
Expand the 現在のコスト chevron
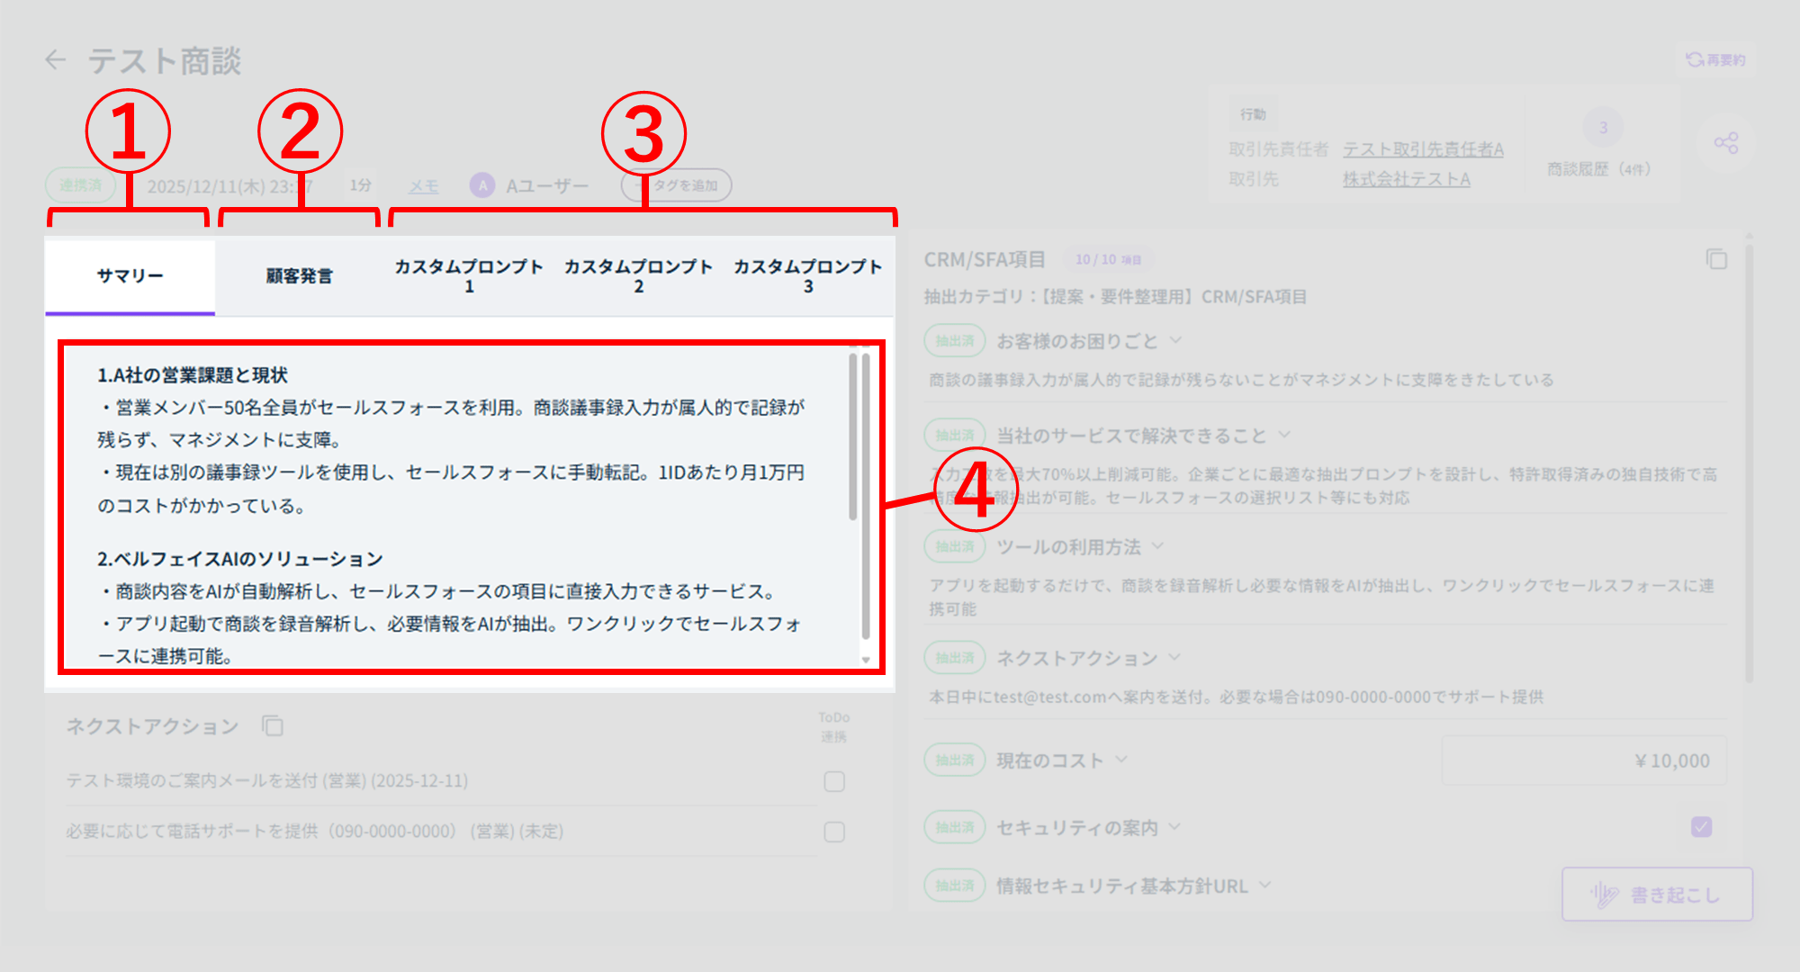pyautogui.click(x=1121, y=760)
